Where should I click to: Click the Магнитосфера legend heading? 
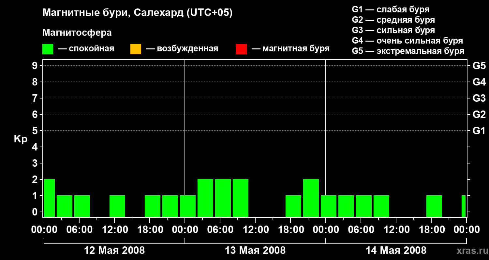[x=77, y=33]
